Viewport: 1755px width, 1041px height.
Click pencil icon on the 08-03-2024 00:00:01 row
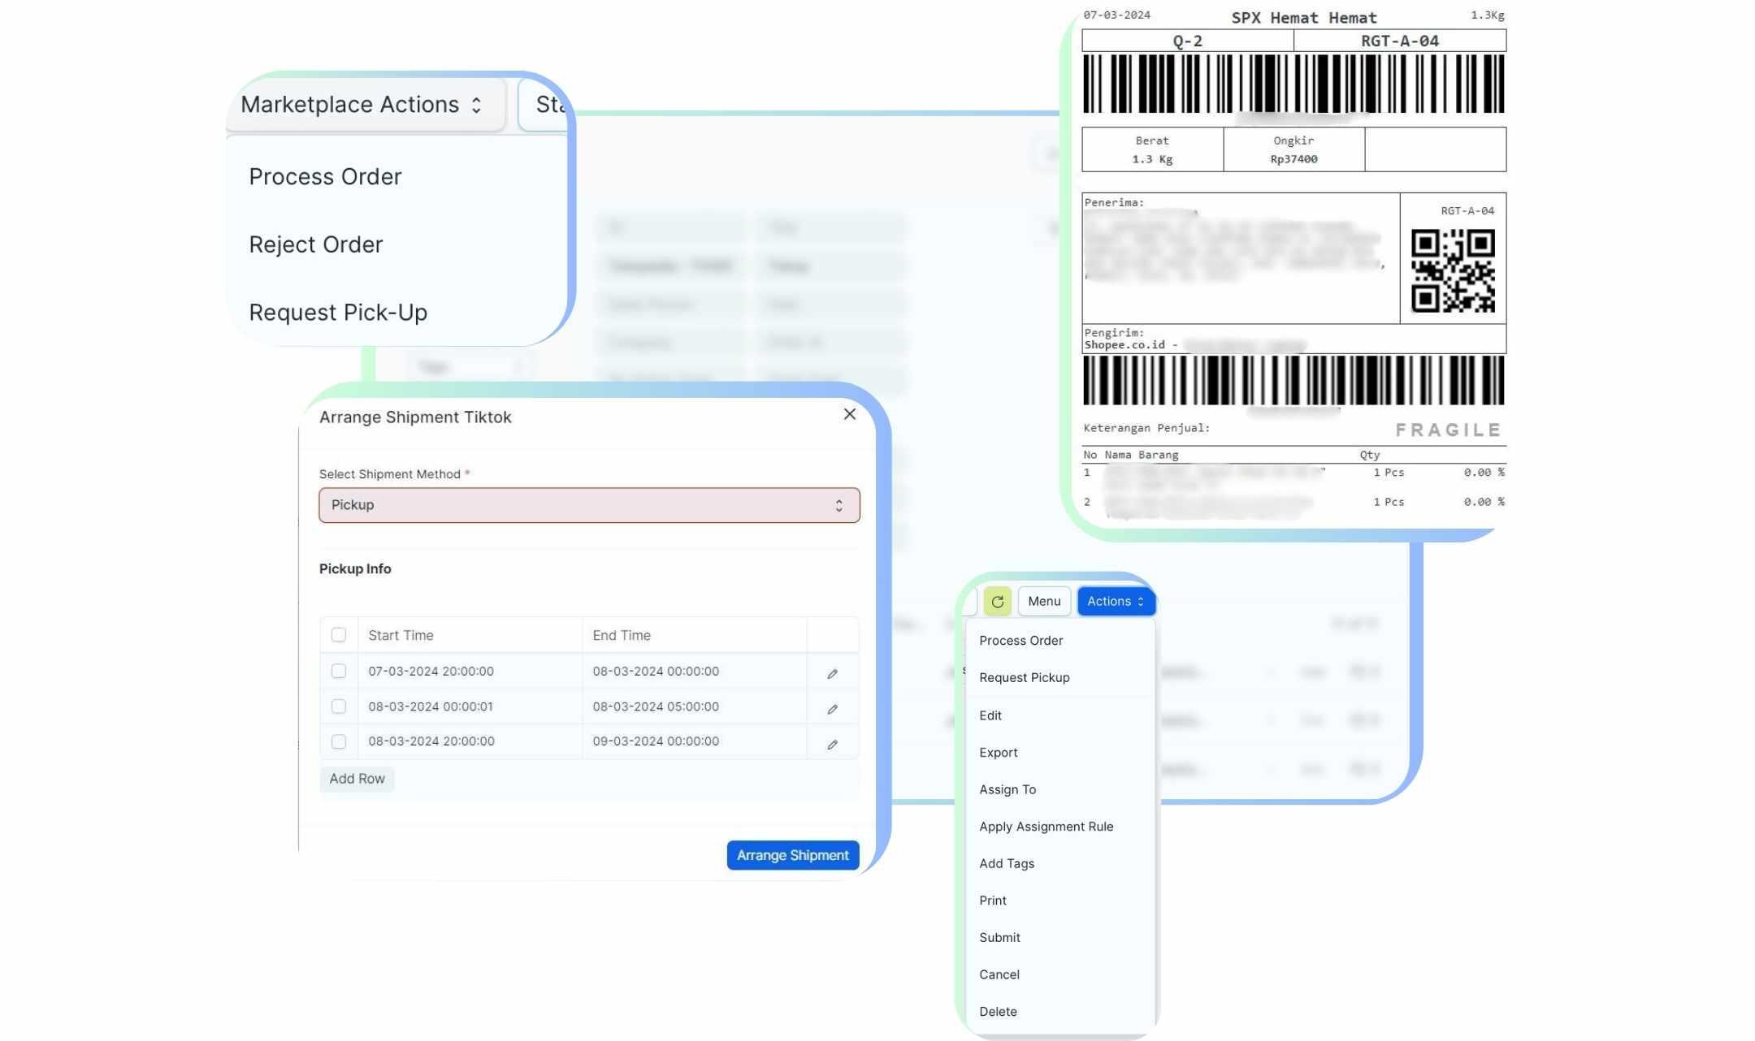click(x=832, y=708)
